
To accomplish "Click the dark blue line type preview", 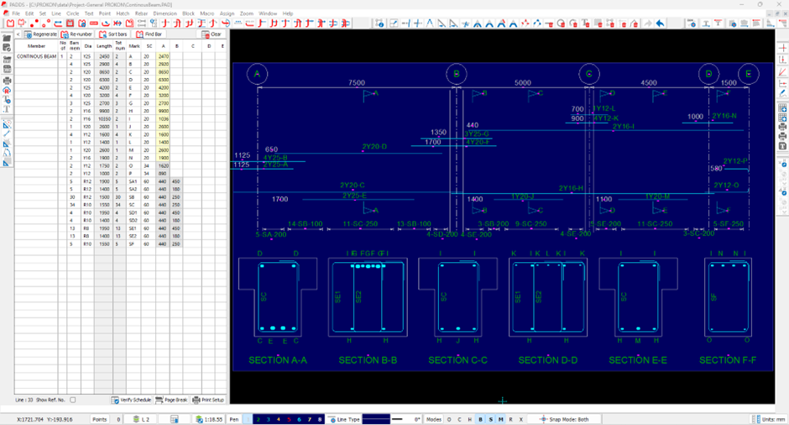I will pyautogui.click(x=376, y=419).
